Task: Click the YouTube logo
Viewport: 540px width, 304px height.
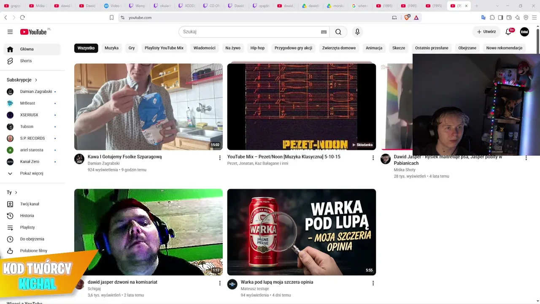Action: pos(33,32)
